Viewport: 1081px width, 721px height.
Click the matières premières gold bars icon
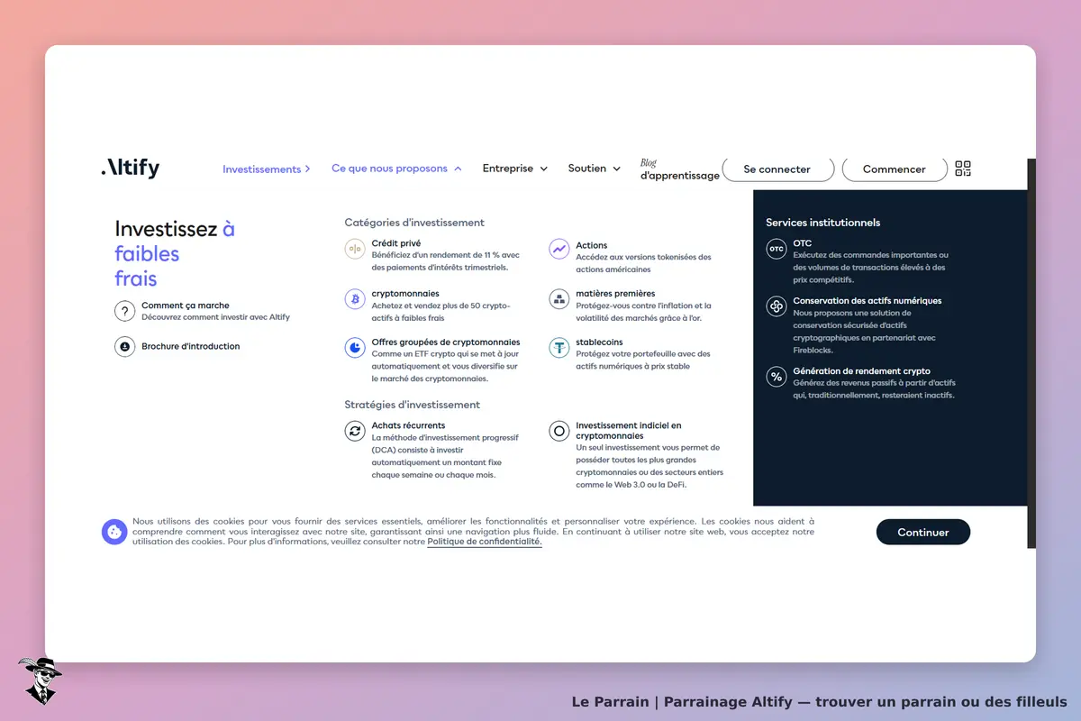pos(559,298)
